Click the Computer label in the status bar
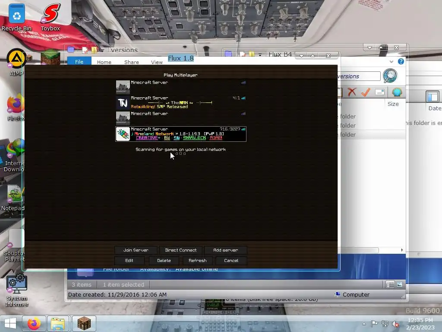Image resolution: width=442 pixels, height=332 pixels. pyautogui.click(x=356, y=294)
